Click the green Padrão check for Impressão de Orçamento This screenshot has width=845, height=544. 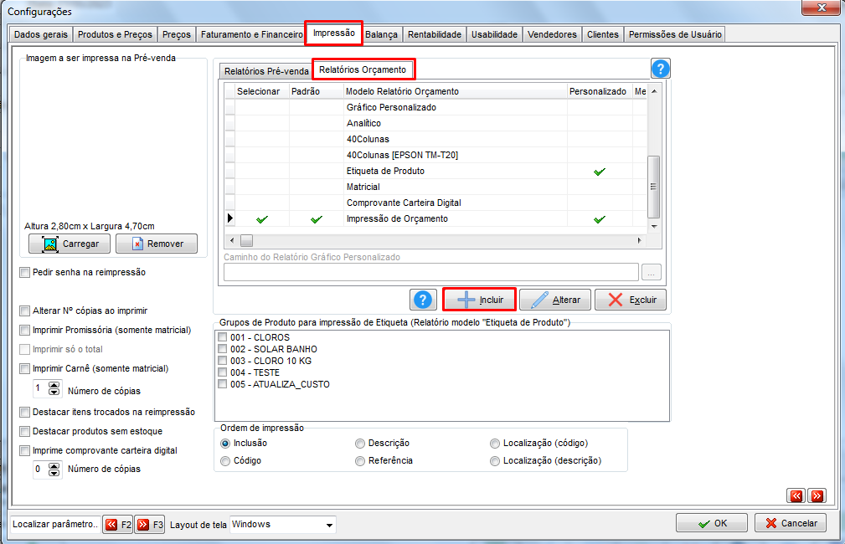317,219
